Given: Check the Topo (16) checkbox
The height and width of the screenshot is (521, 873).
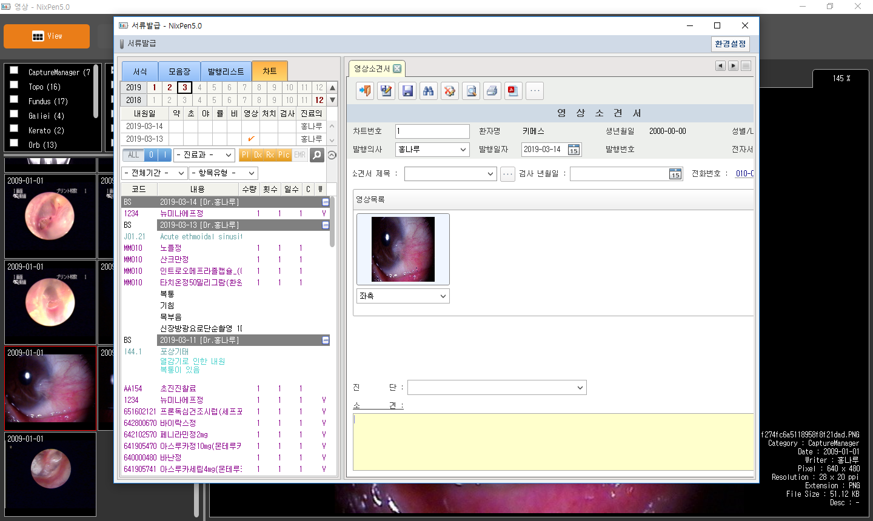Looking at the screenshot, I should point(14,85).
